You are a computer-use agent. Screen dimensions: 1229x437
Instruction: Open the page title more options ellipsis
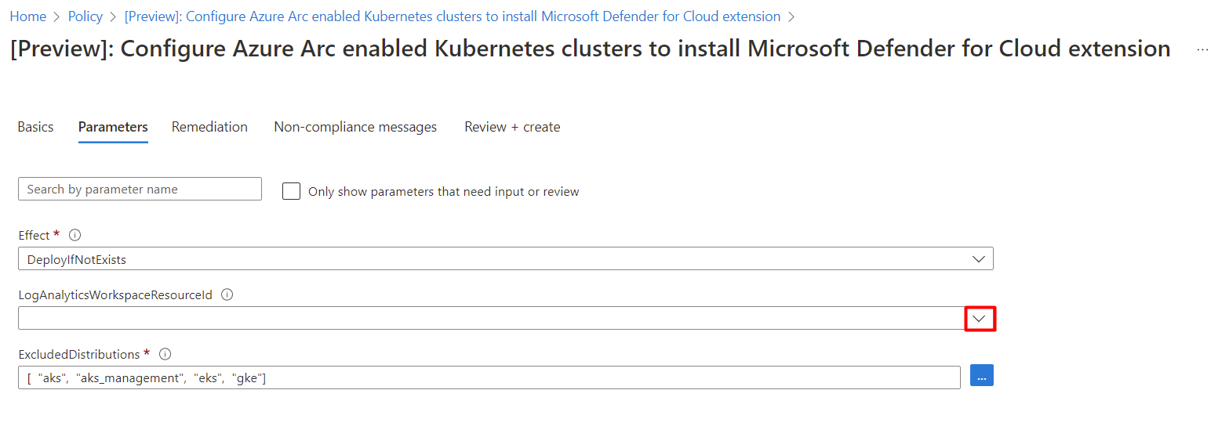pyautogui.click(x=1202, y=49)
